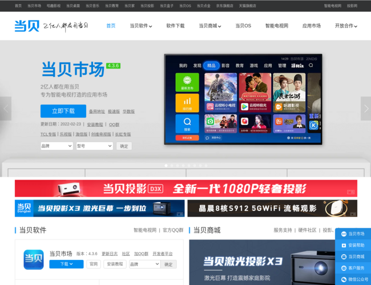Viewport: 371px width, 285px height.
Task: Open 当贝市场 in floating side panel
Action: pyautogui.click(x=353, y=234)
